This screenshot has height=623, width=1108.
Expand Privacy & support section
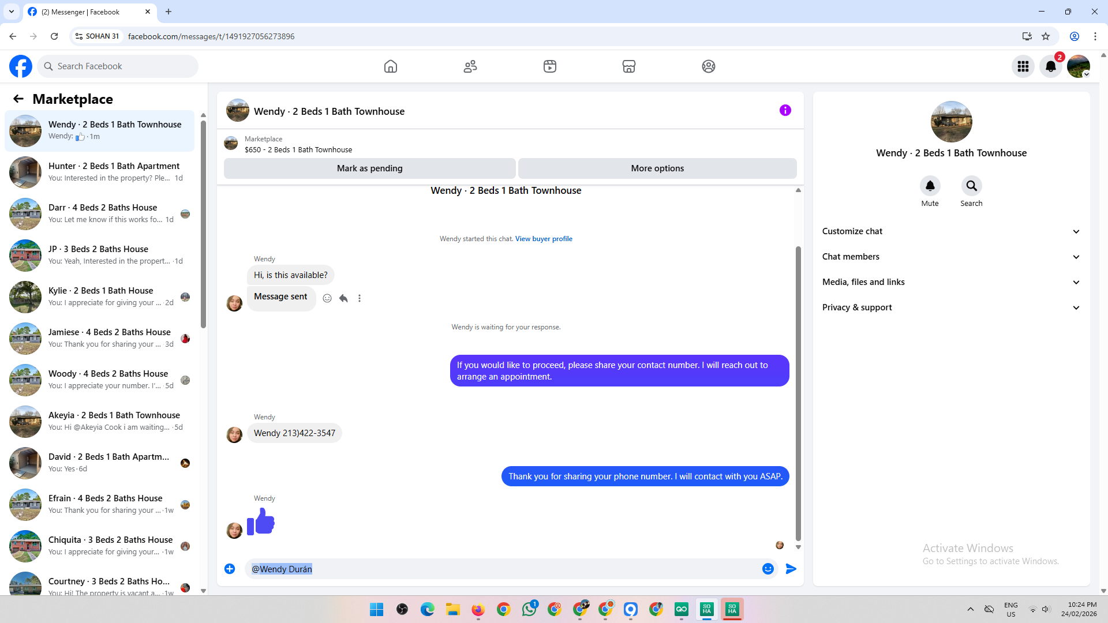(950, 307)
